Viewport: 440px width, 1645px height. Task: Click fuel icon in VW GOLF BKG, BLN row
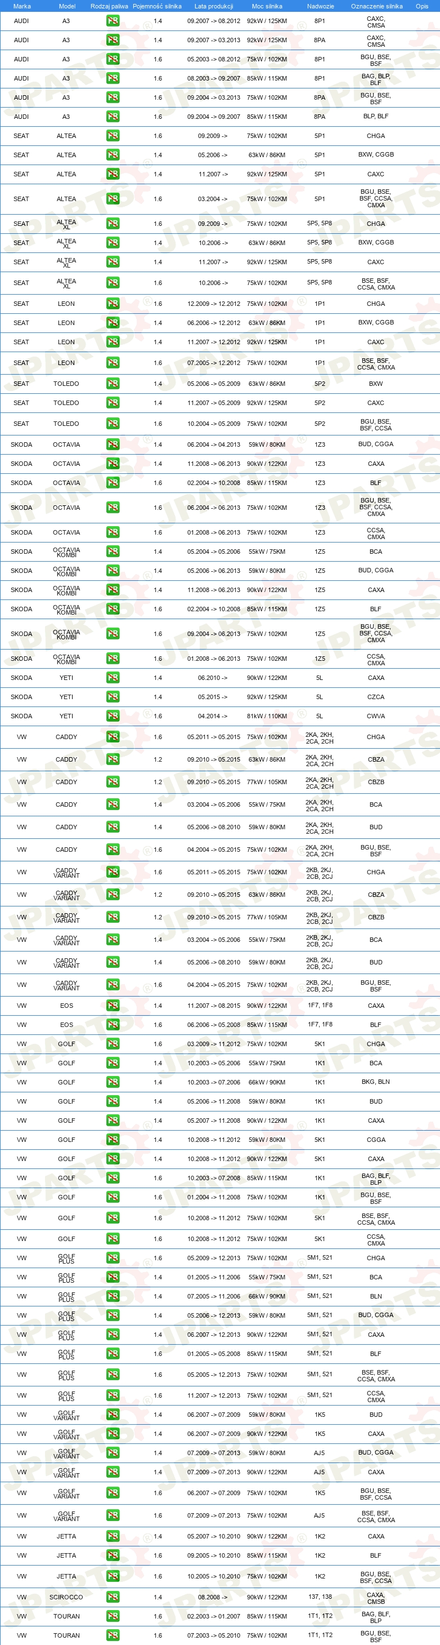[x=113, y=1082]
